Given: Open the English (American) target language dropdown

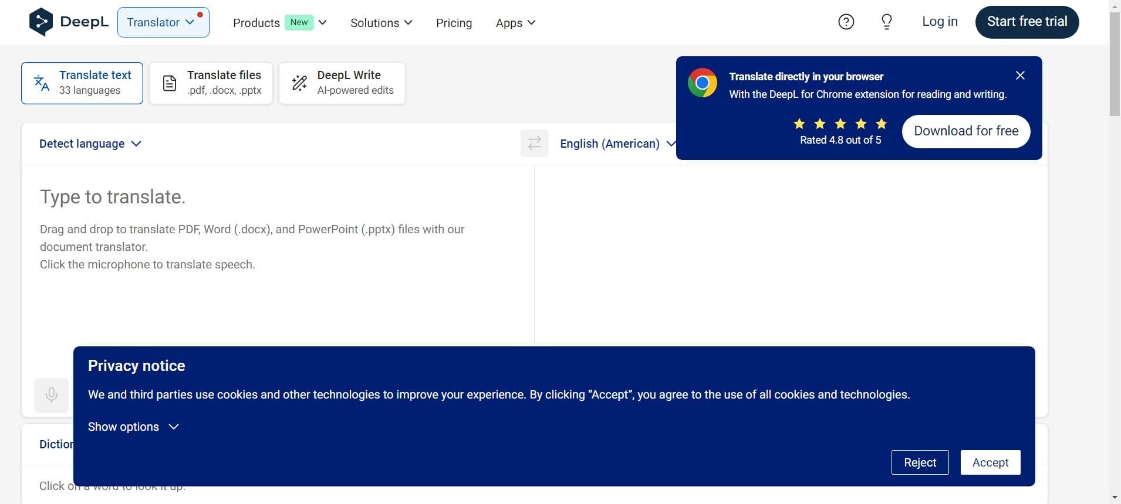Looking at the screenshot, I should [x=616, y=144].
